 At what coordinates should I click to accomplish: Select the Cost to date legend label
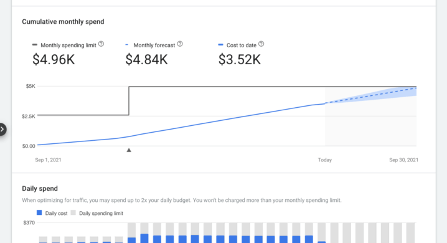pyautogui.click(x=242, y=45)
